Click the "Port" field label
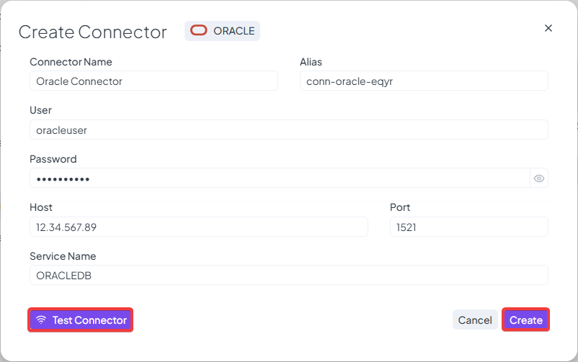This screenshot has width=578, height=362. point(400,207)
